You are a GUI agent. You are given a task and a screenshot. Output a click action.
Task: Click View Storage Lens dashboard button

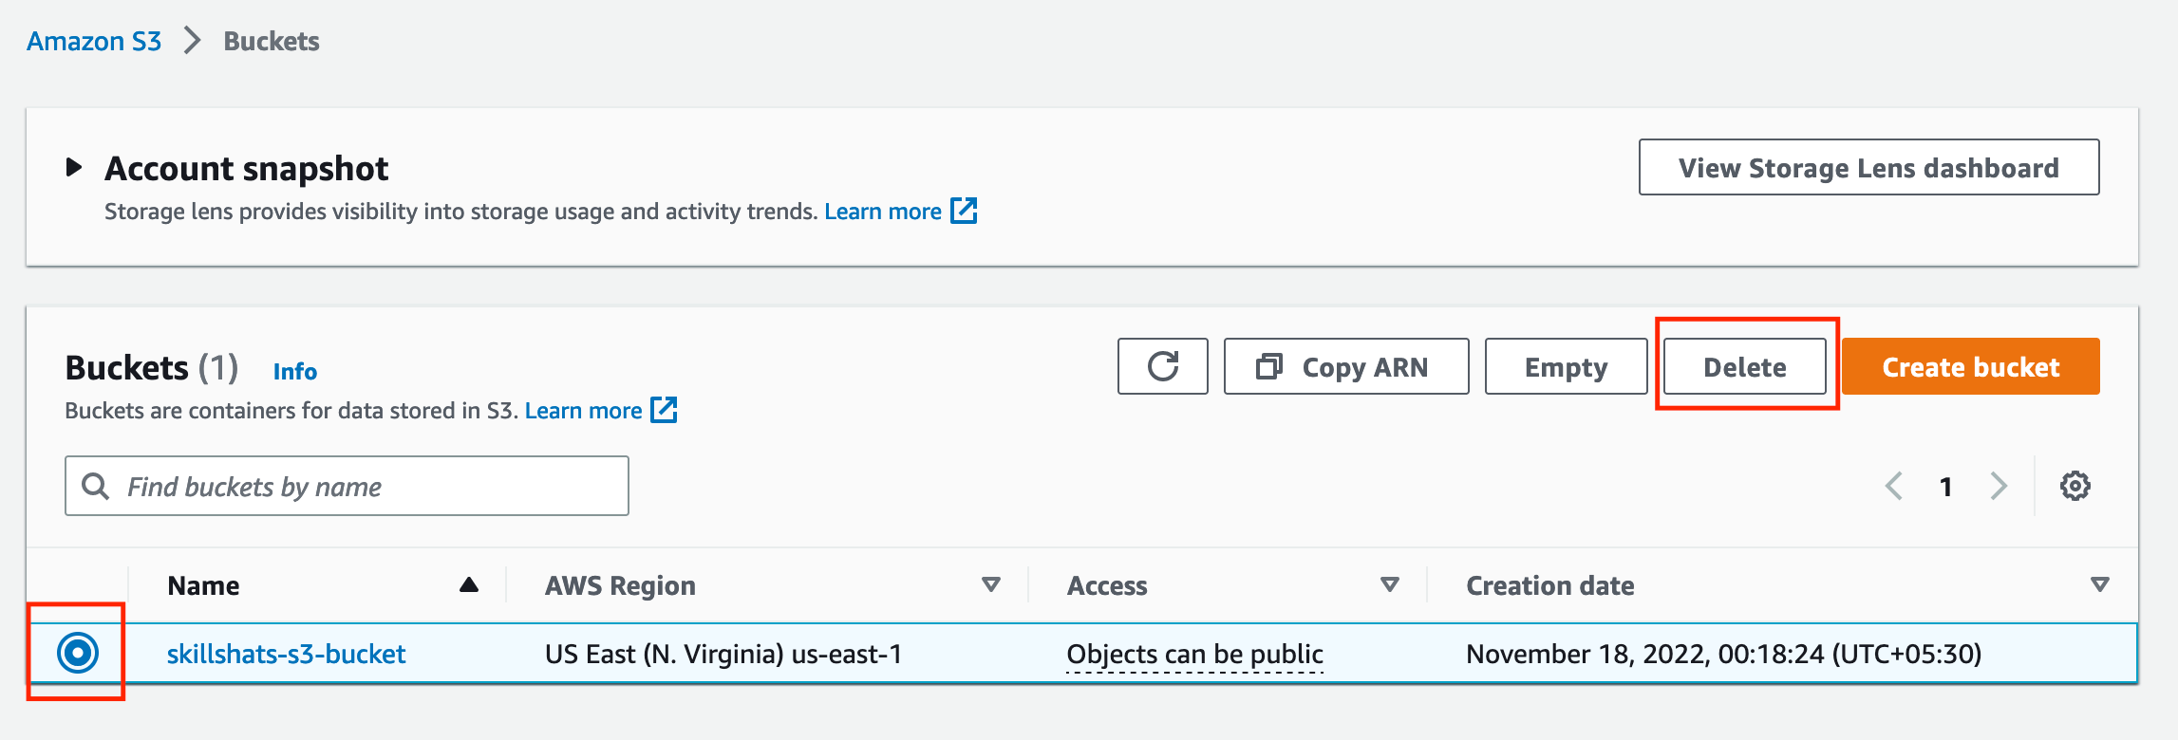tap(1868, 167)
